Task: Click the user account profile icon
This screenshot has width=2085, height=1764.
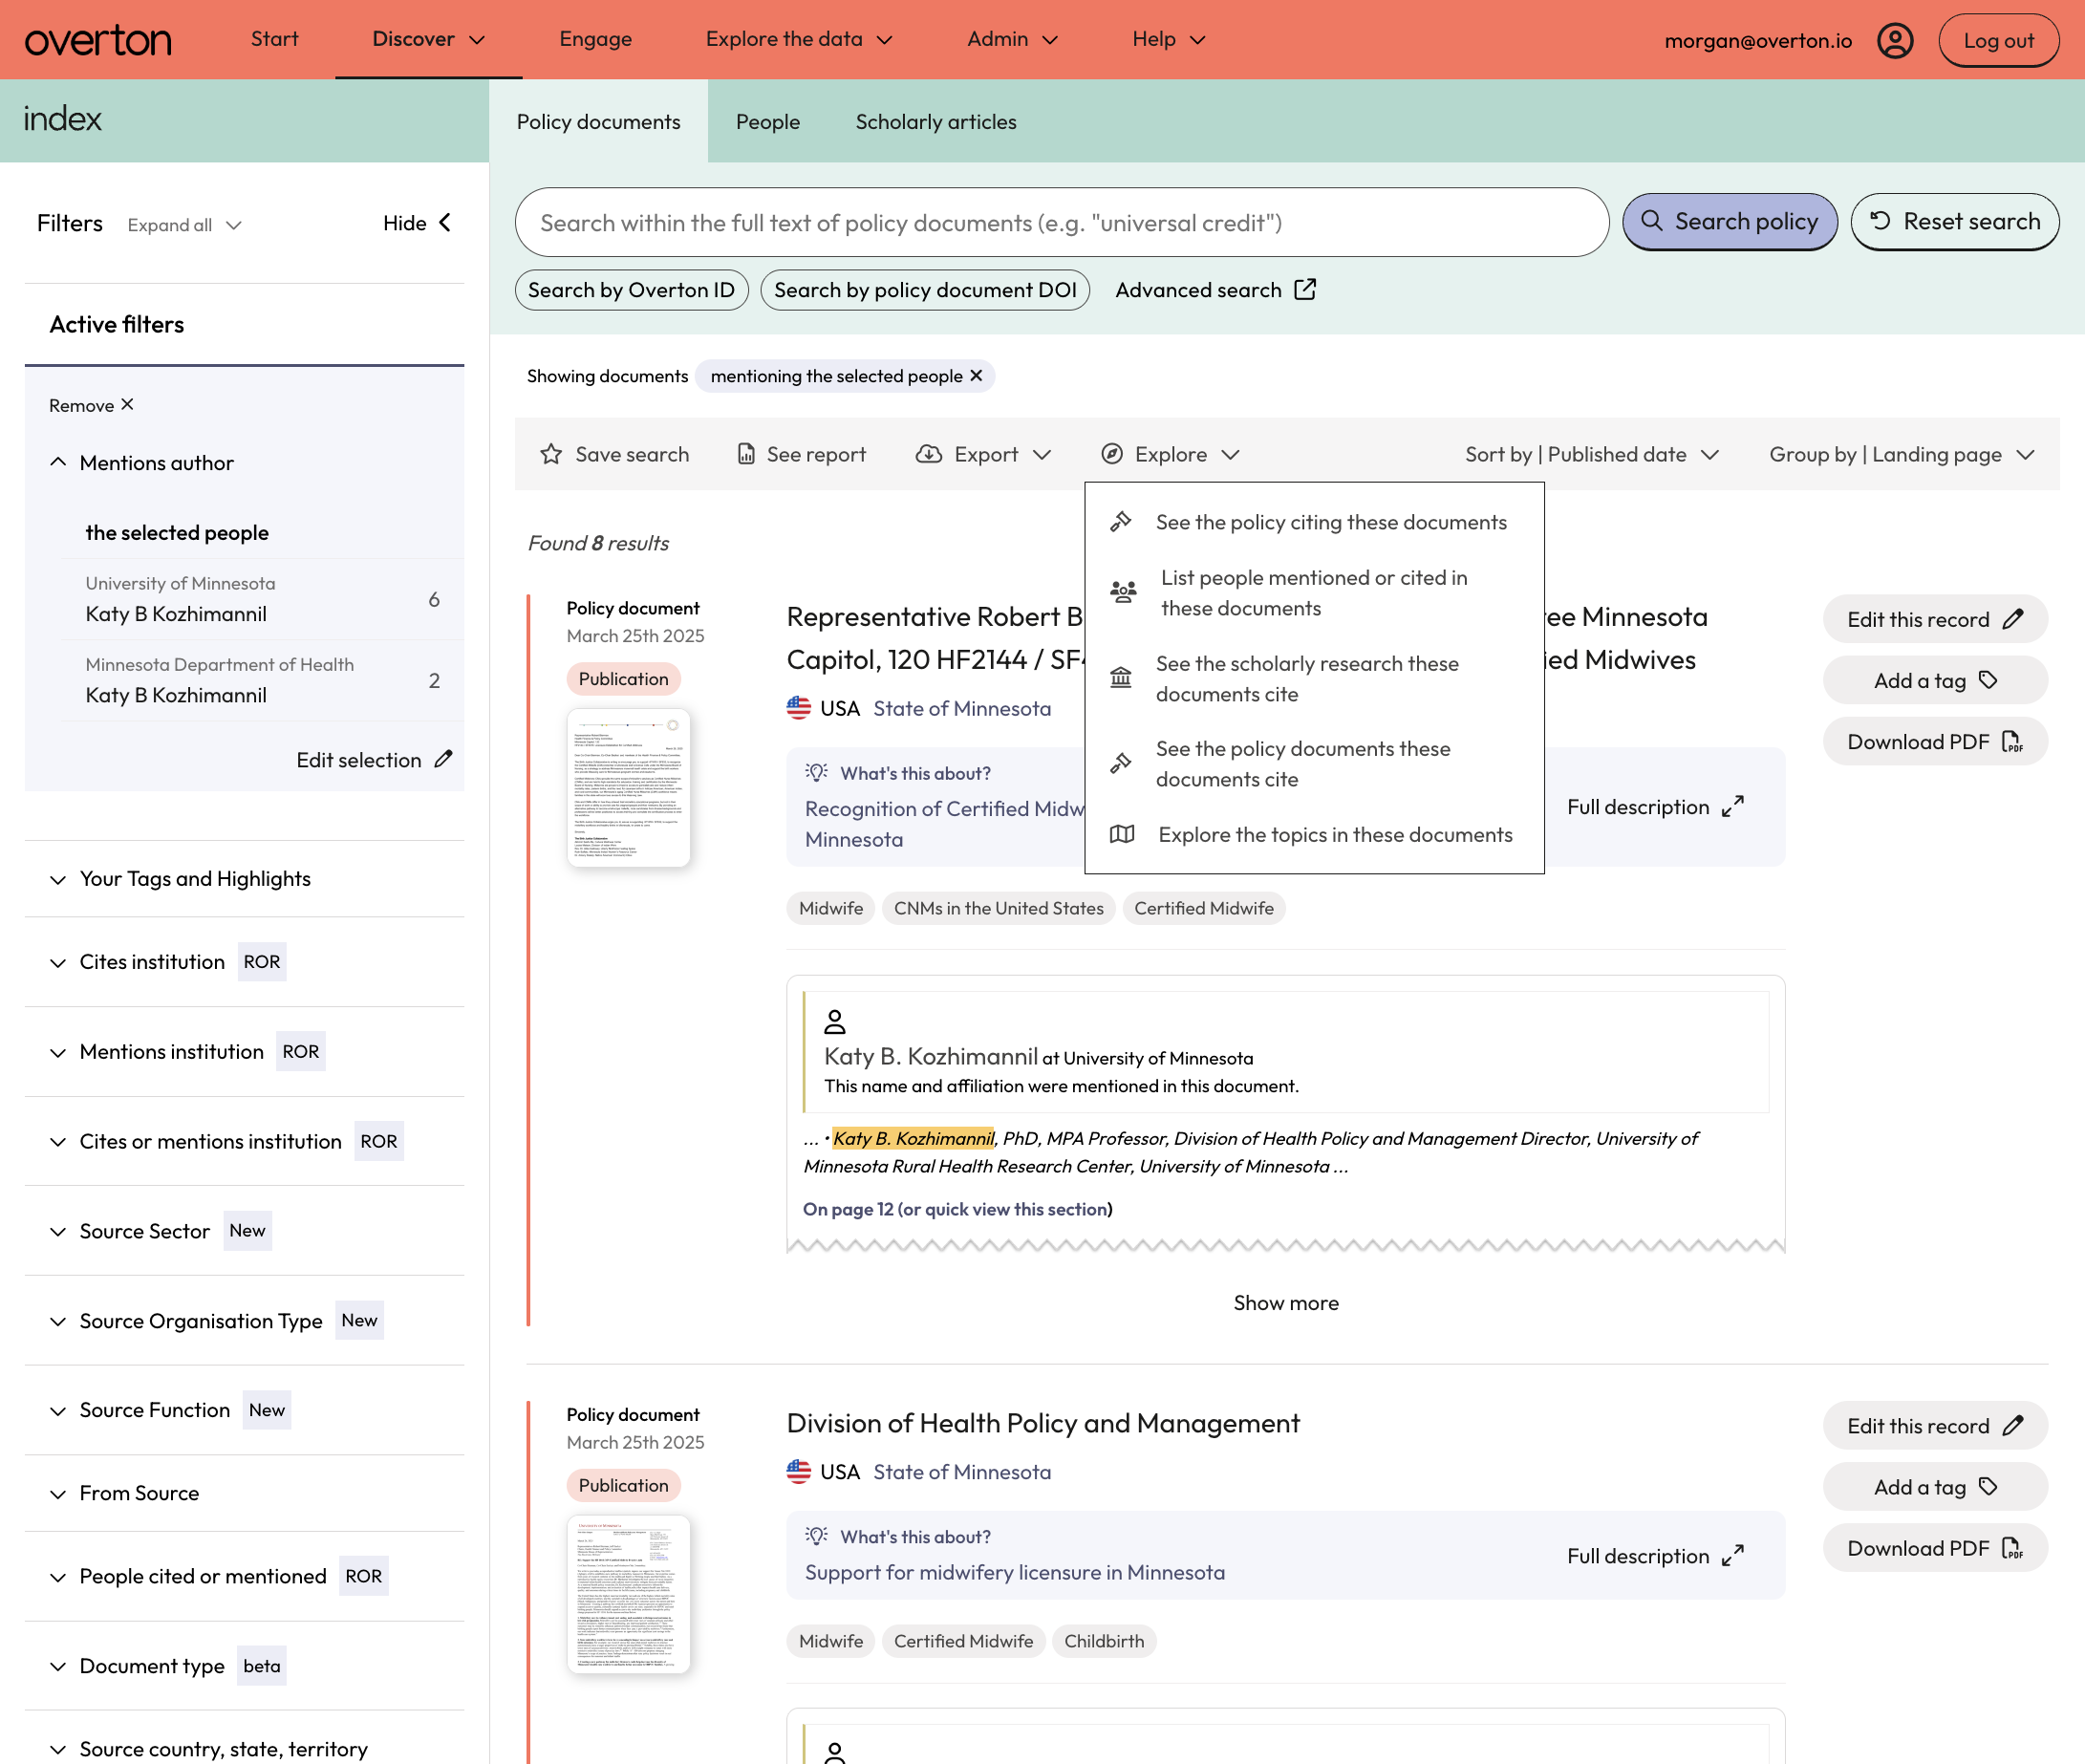Action: [x=1895, y=40]
